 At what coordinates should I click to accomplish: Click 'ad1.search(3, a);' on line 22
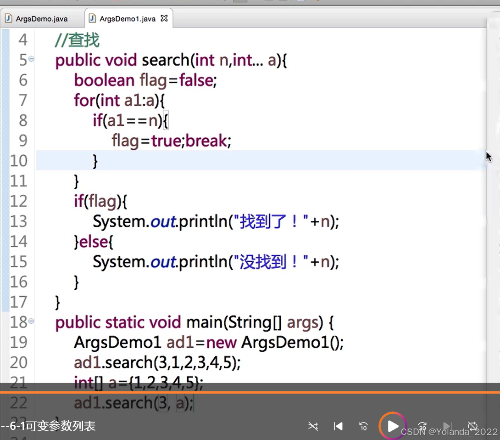coord(133,403)
